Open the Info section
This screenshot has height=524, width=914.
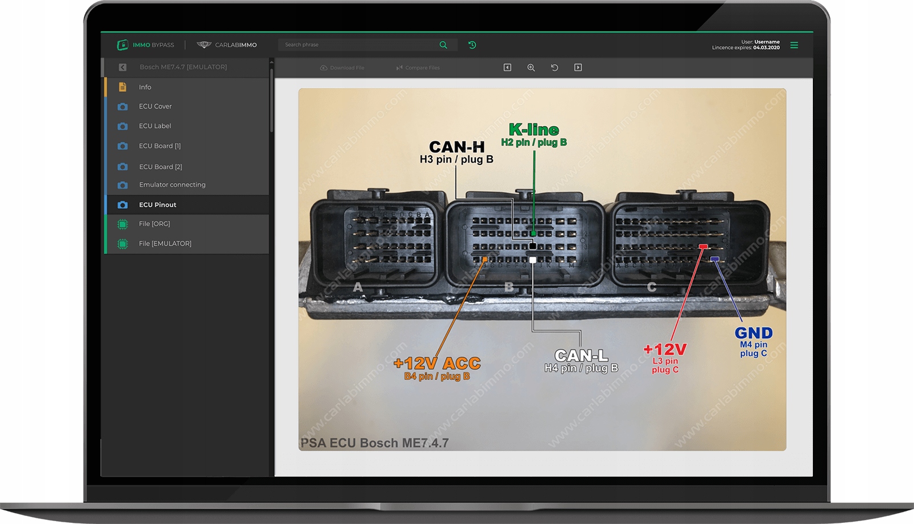(x=187, y=87)
